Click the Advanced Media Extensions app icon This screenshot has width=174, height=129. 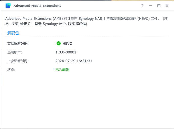[8, 6]
